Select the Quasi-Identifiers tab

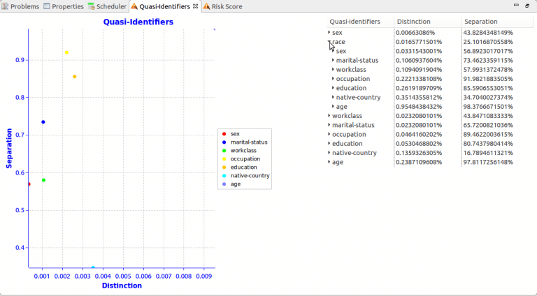click(164, 6)
